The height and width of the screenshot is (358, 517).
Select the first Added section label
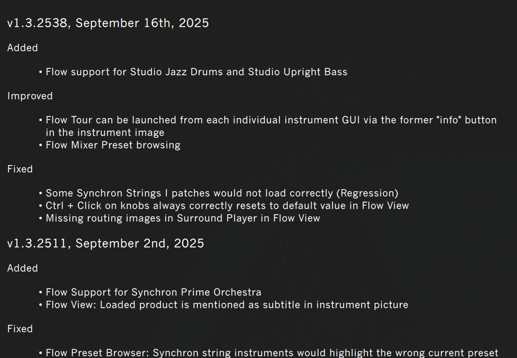23,48
